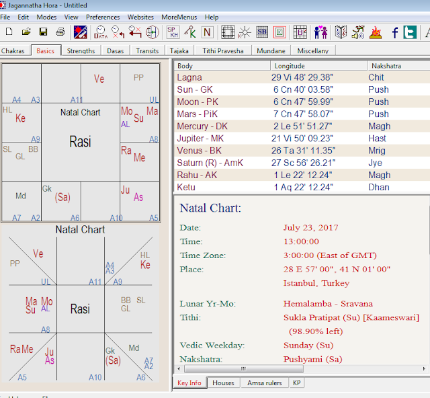430x398 pixels.
Task: Click the fire homam icon
Action: click(376, 32)
